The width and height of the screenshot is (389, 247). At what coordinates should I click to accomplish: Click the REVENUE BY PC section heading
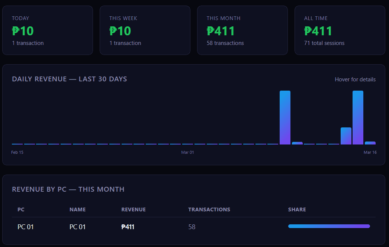pos(68,189)
